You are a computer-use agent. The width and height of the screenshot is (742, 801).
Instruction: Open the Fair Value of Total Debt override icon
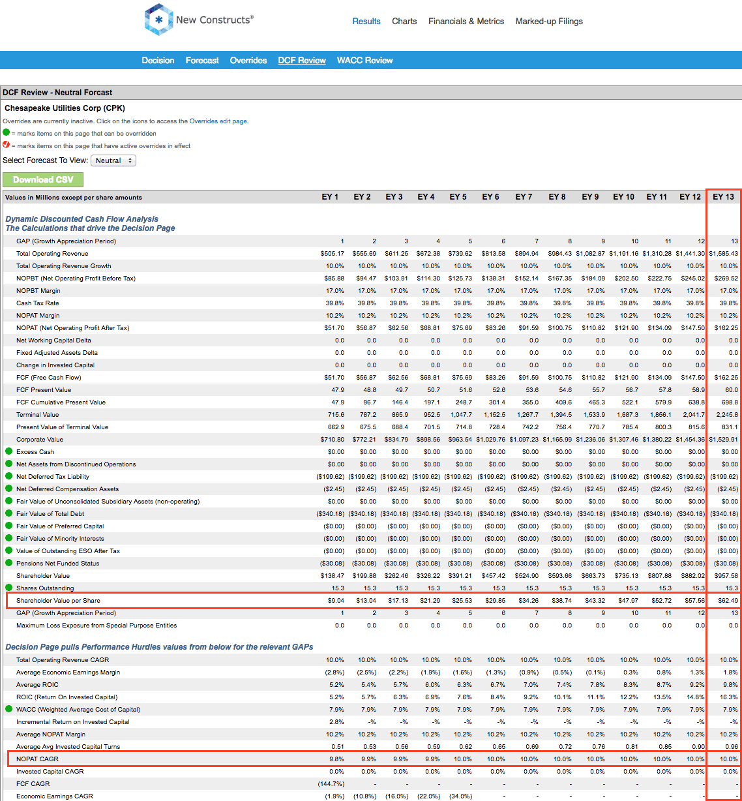[x=9, y=513]
